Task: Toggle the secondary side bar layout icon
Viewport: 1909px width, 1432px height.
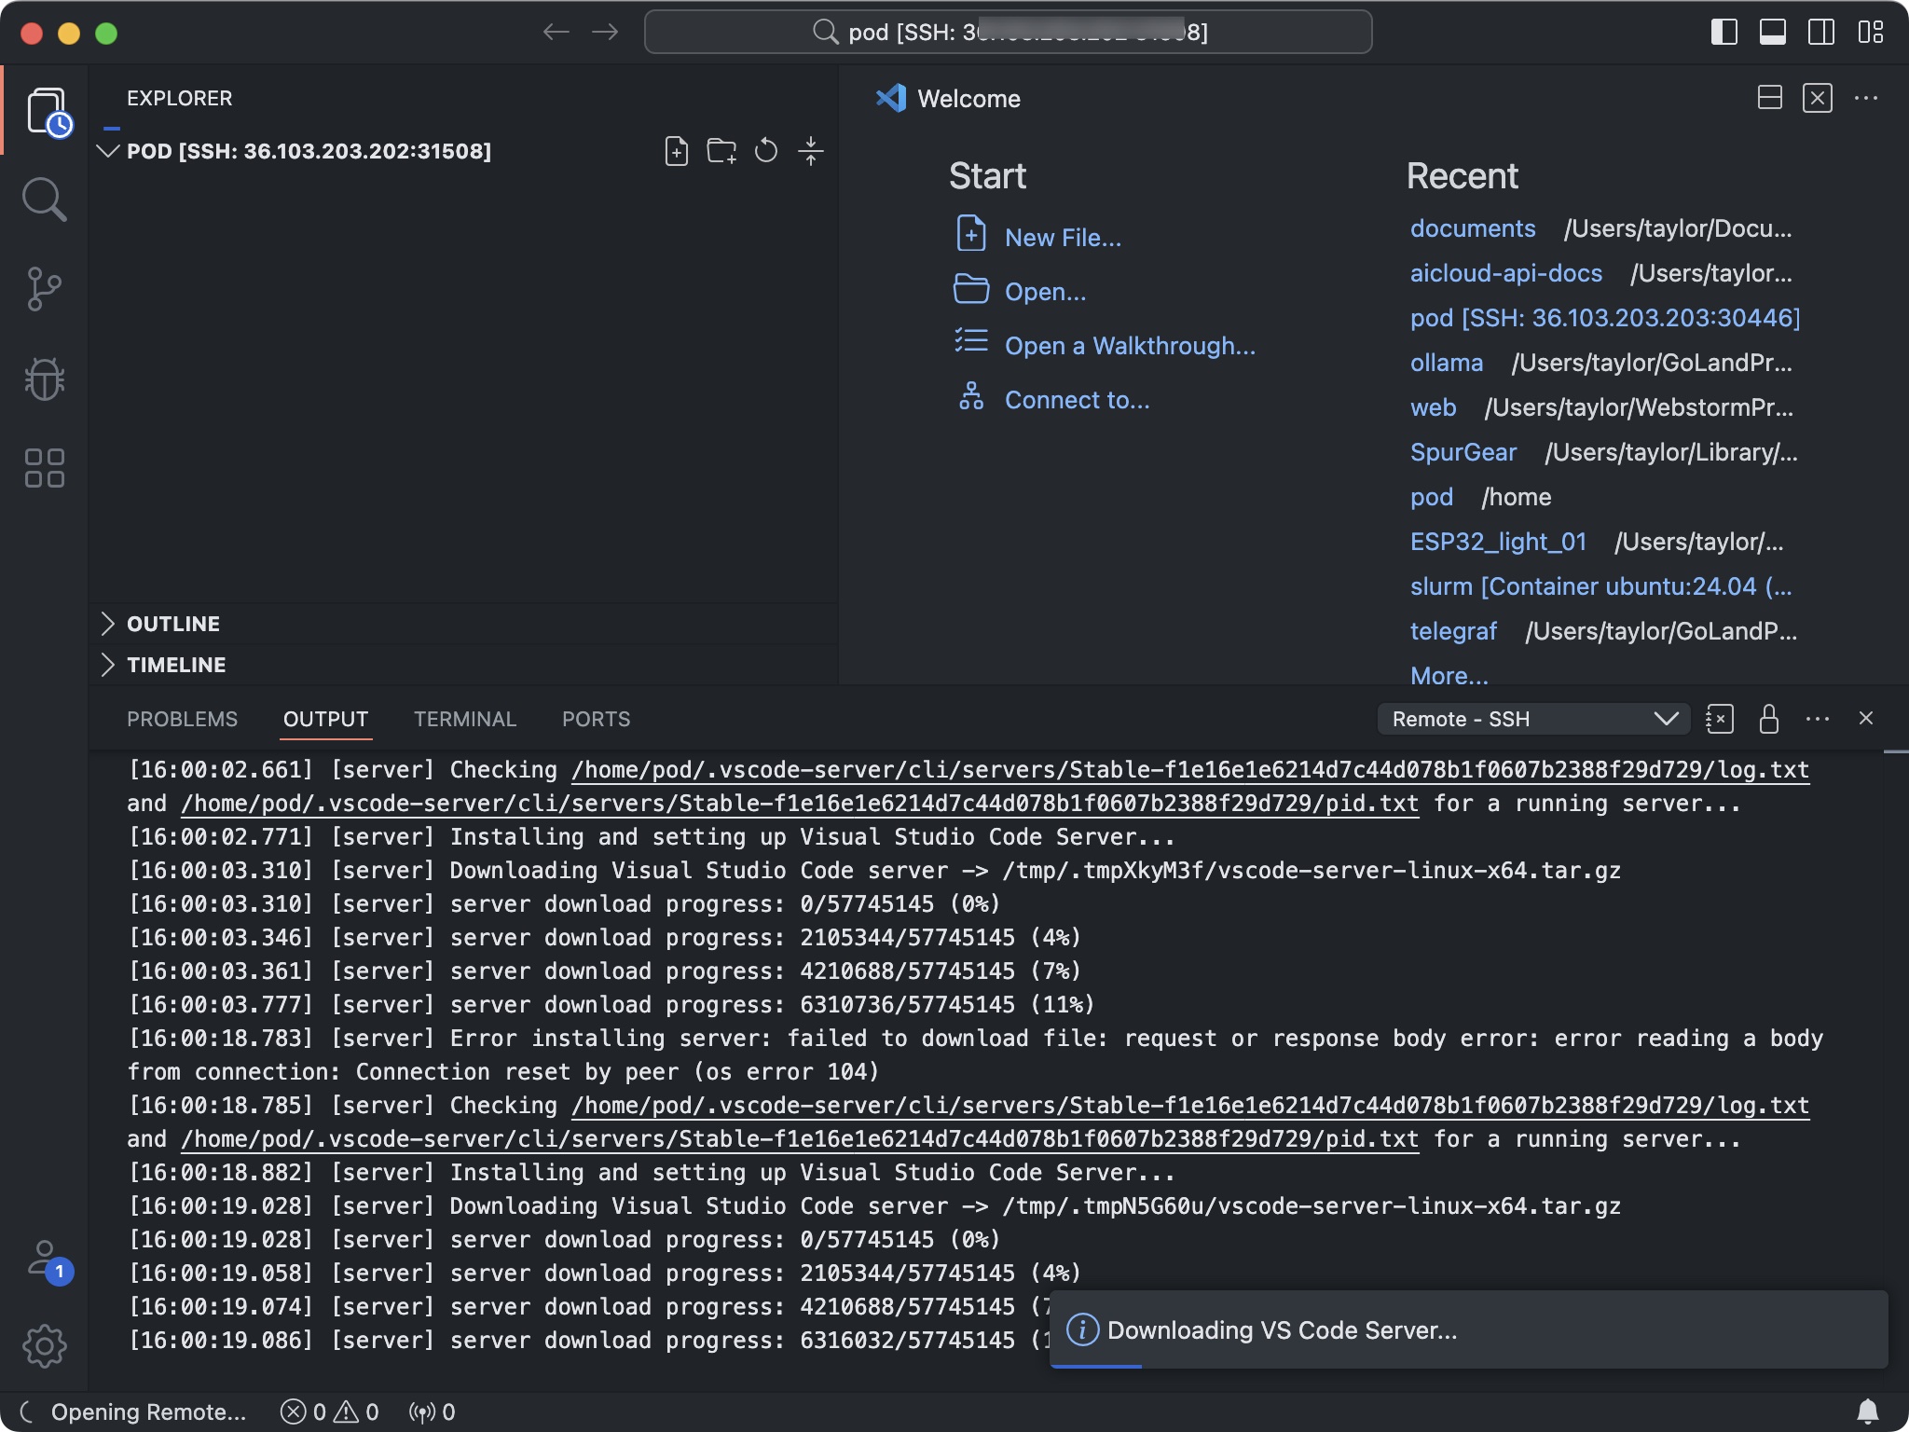Action: coord(1821,32)
